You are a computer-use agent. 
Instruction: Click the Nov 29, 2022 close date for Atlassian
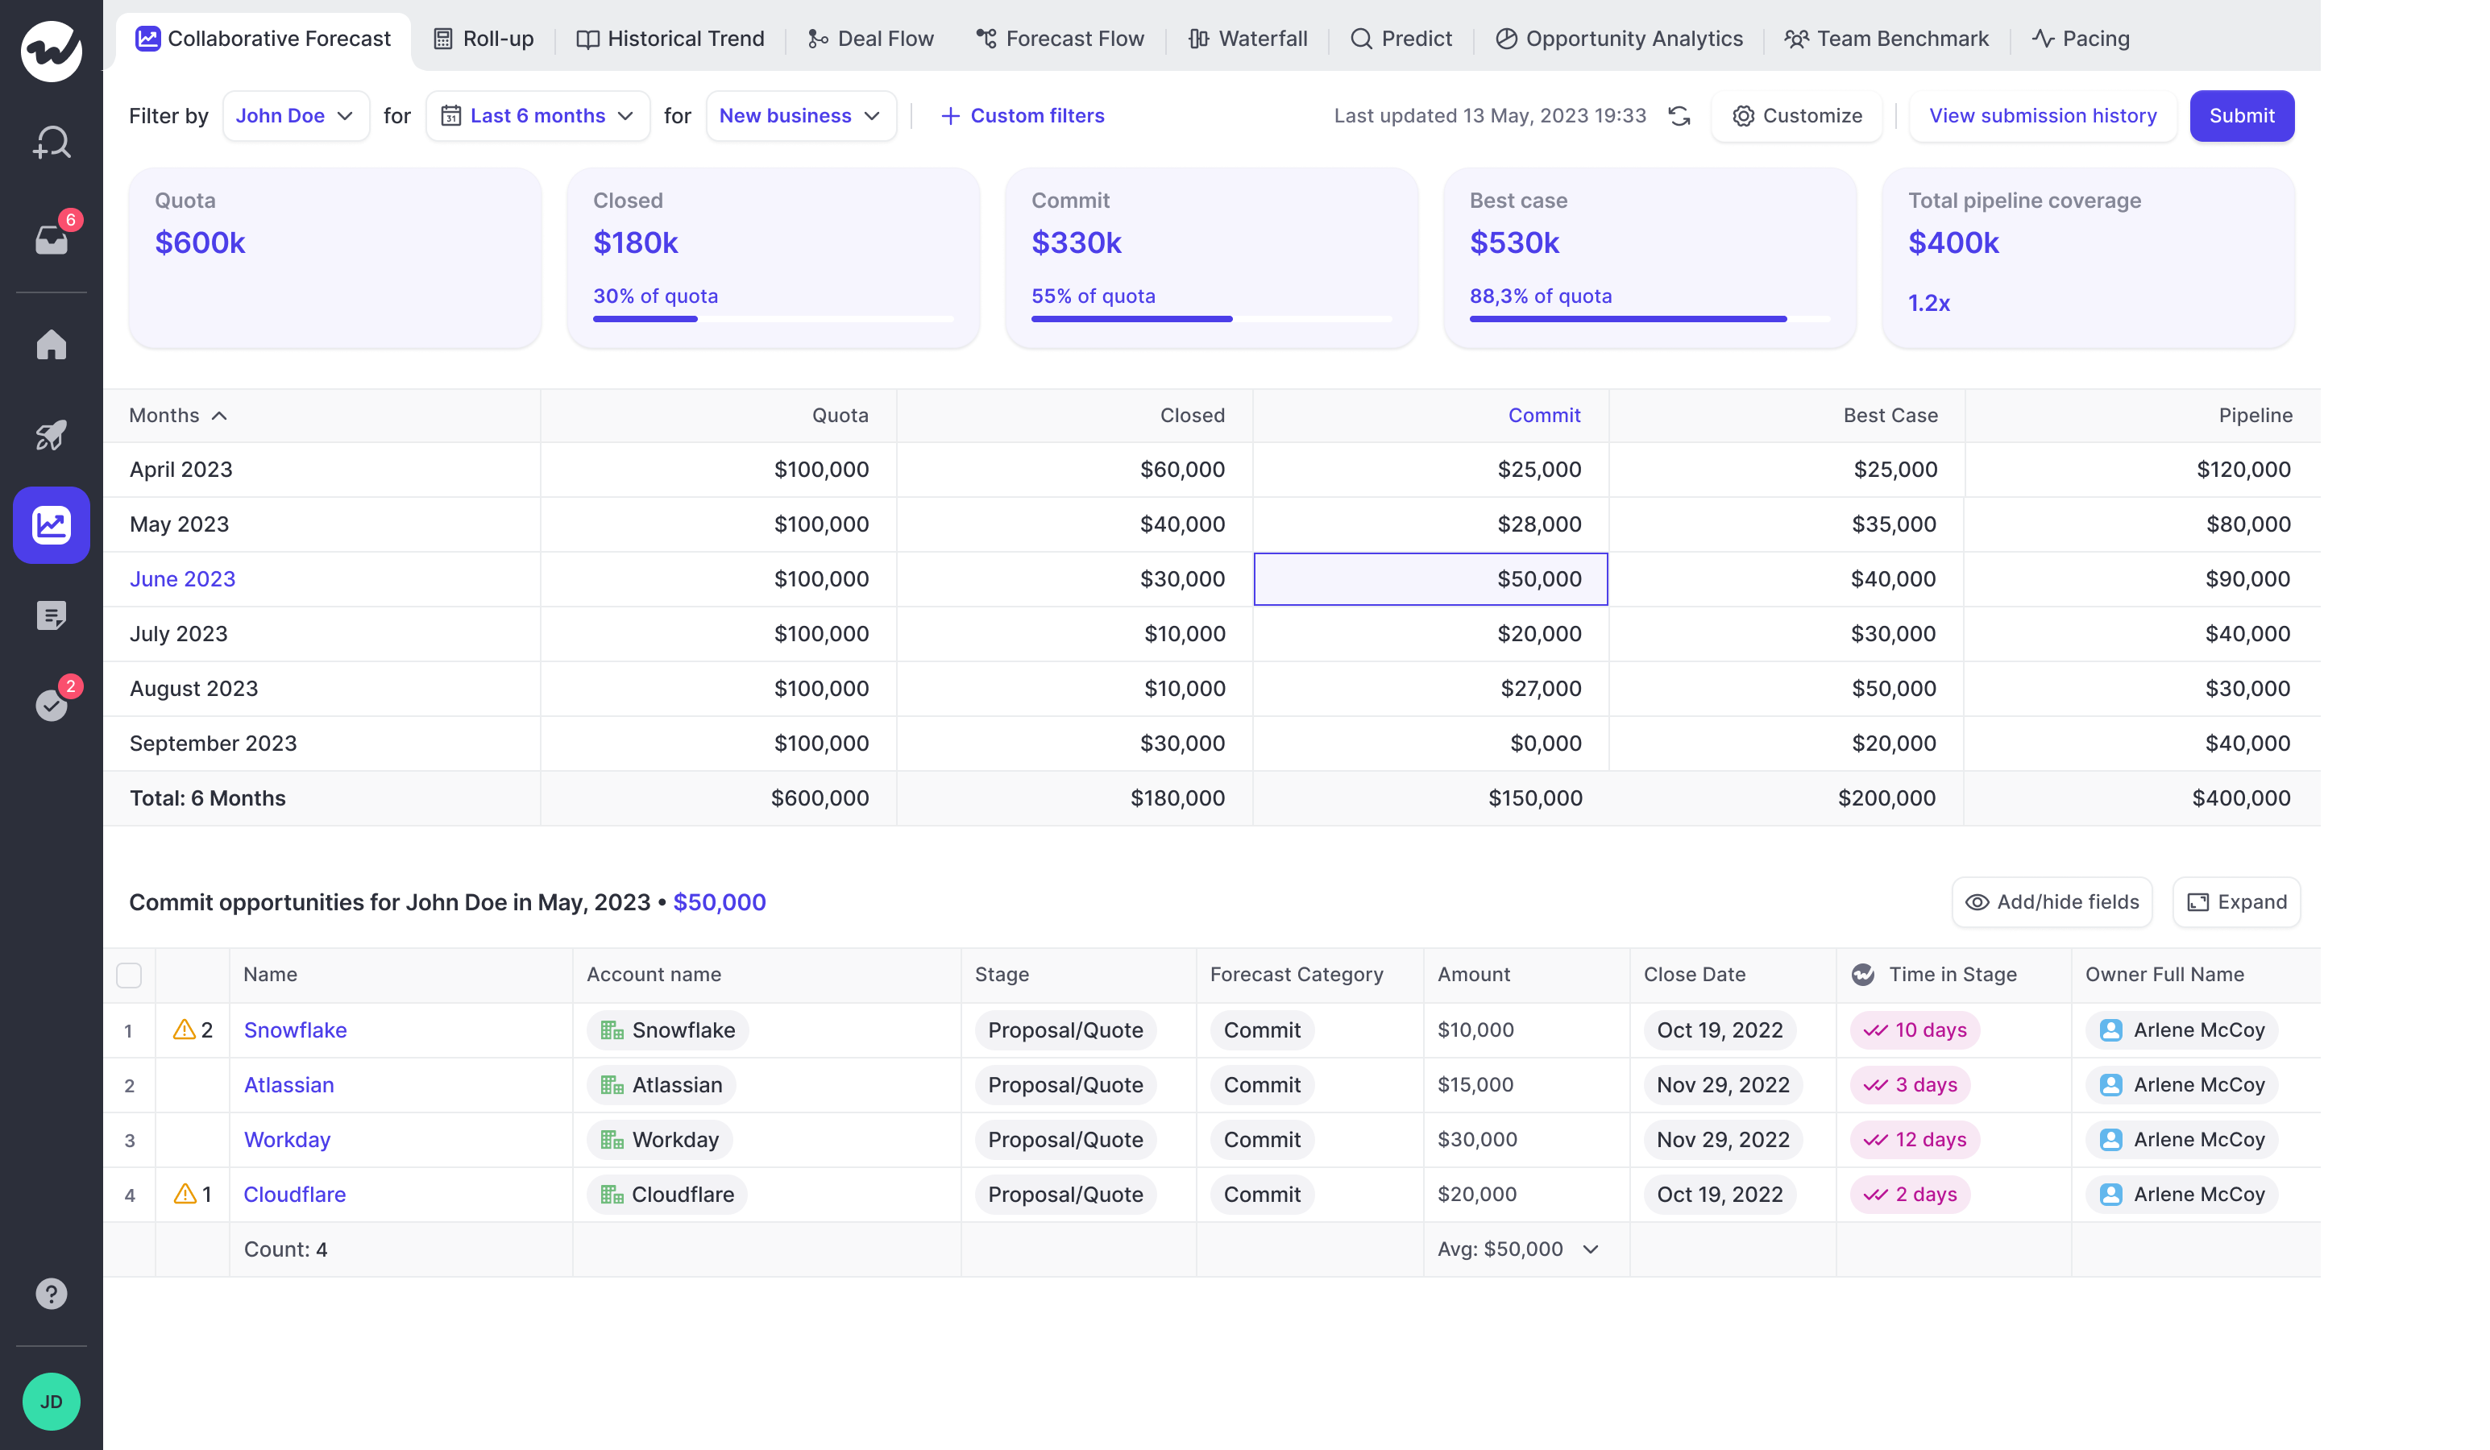(x=1722, y=1084)
